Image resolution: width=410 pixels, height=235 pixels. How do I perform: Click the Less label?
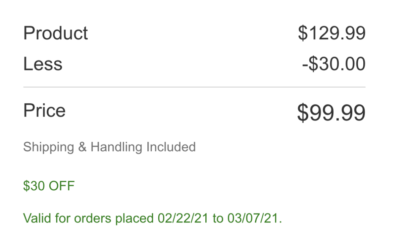click(43, 64)
